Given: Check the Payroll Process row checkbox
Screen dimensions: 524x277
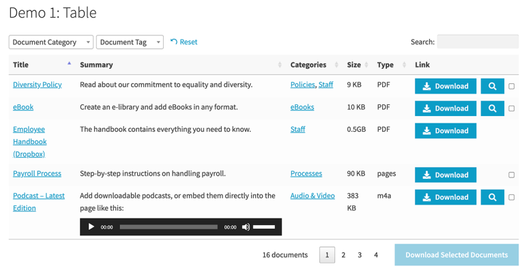Looking at the screenshot, I should (511, 175).
